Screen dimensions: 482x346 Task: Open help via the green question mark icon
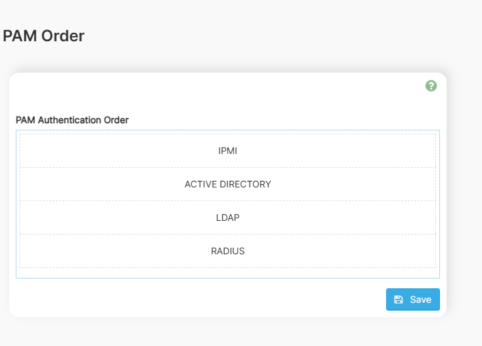click(x=431, y=86)
